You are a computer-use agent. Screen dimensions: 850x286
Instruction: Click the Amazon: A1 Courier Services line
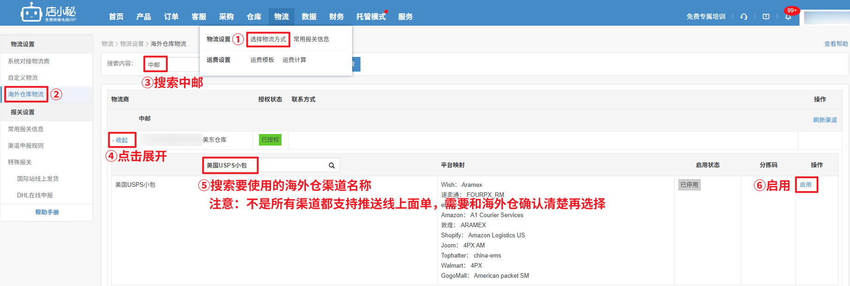(482, 215)
